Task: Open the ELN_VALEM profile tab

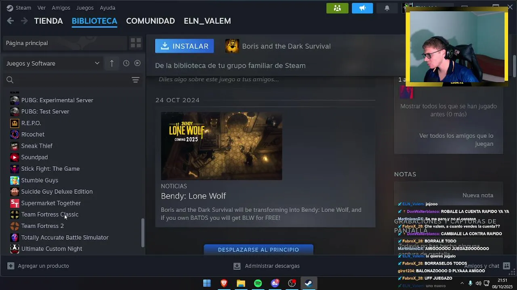Action: tap(207, 21)
